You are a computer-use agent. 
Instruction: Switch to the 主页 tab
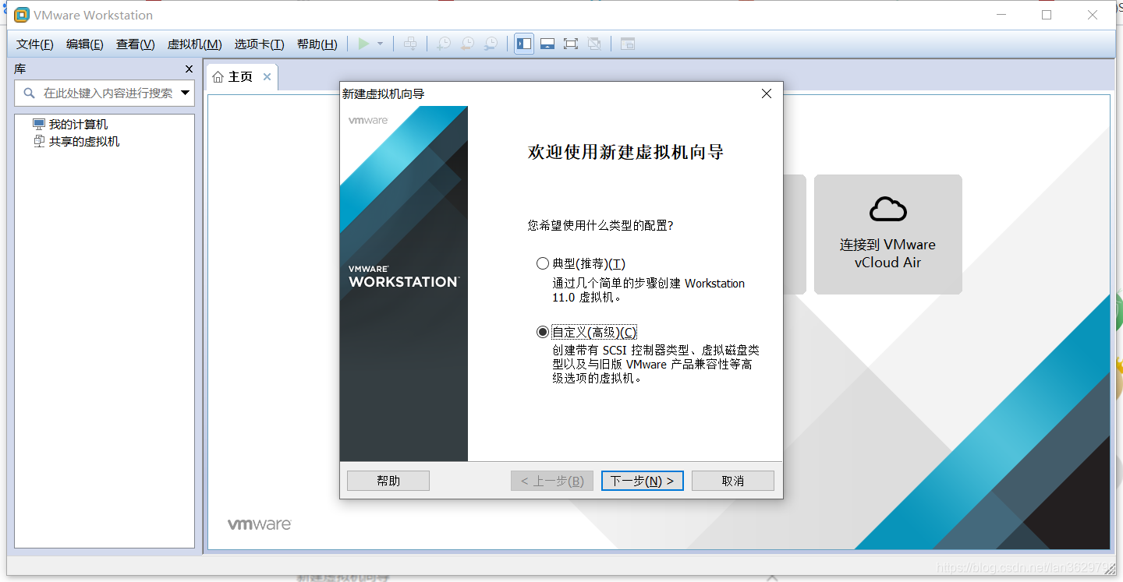click(240, 77)
